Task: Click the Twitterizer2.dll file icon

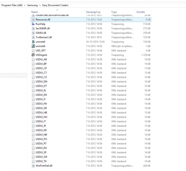Action: click(x=33, y=37)
